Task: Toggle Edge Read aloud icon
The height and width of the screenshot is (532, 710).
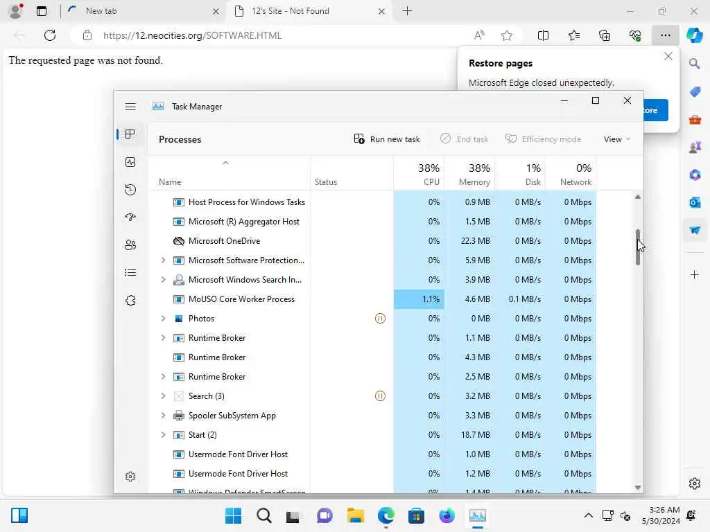Action: point(479,35)
